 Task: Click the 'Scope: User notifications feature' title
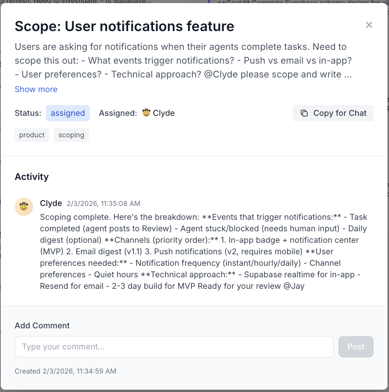124,26
